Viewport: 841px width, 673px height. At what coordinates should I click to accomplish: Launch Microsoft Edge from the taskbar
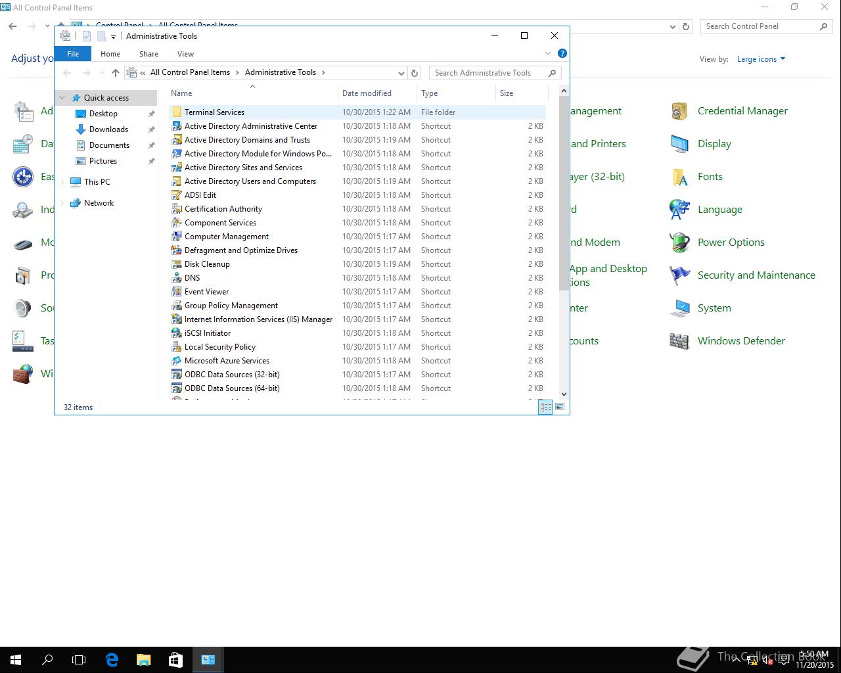[x=112, y=660]
